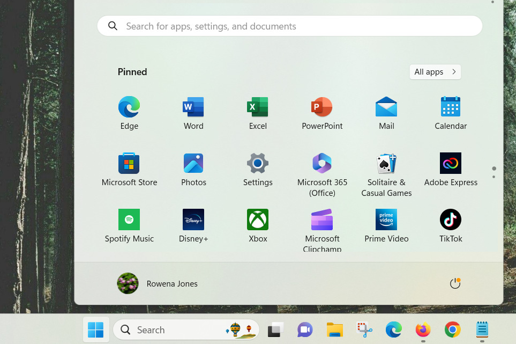Open Excel from the Start menu
Image resolution: width=516 pixels, height=344 pixels.
(258, 113)
